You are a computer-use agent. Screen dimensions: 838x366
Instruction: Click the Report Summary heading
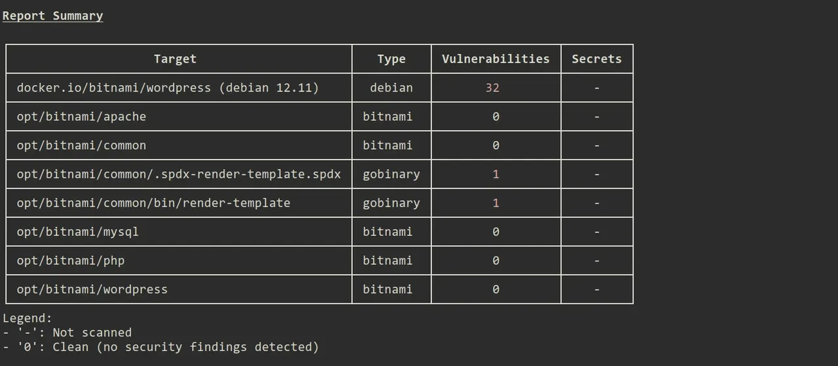[x=52, y=16]
